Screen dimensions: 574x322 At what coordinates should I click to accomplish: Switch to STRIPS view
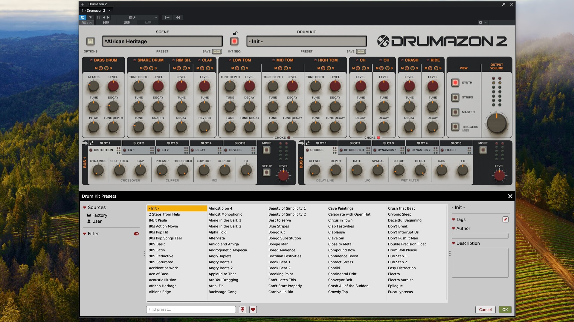[455, 97]
